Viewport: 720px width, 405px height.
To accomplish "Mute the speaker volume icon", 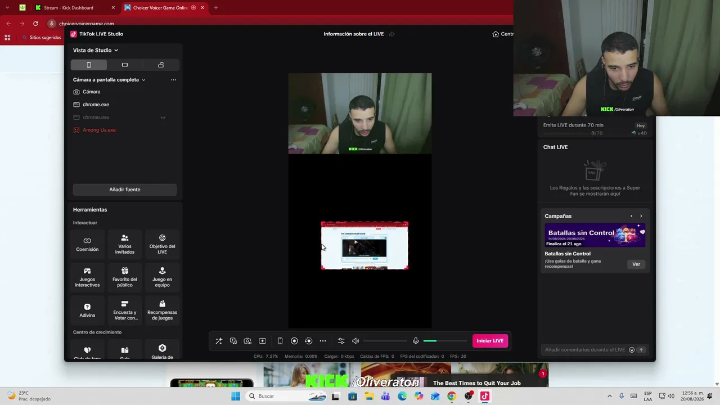I will click(x=355, y=341).
